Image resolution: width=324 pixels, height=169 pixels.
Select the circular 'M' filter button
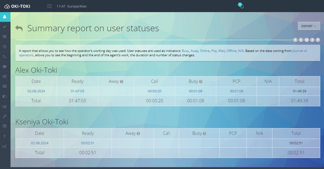coord(307,40)
